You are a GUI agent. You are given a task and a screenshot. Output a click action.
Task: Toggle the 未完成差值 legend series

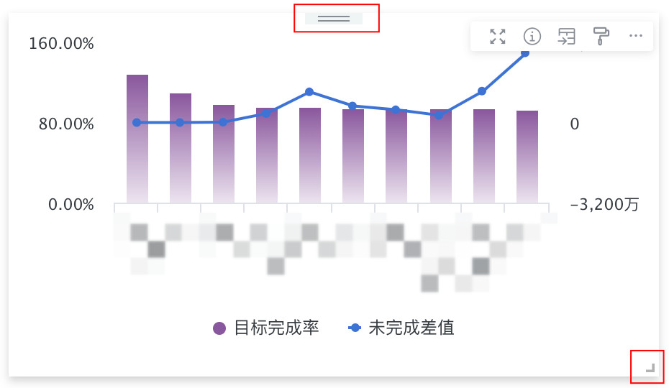click(x=401, y=328)
